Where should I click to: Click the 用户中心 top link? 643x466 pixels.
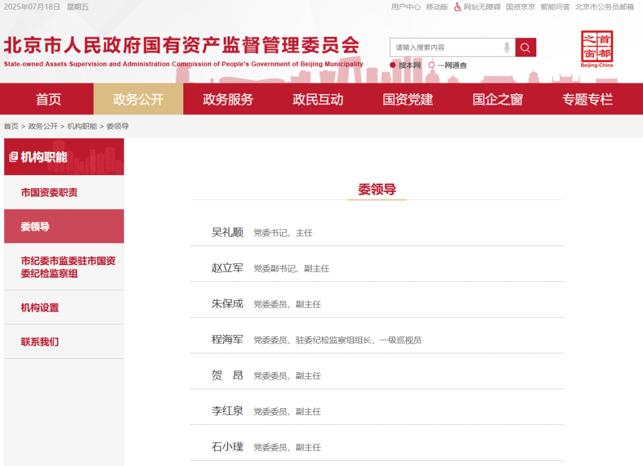405,7
